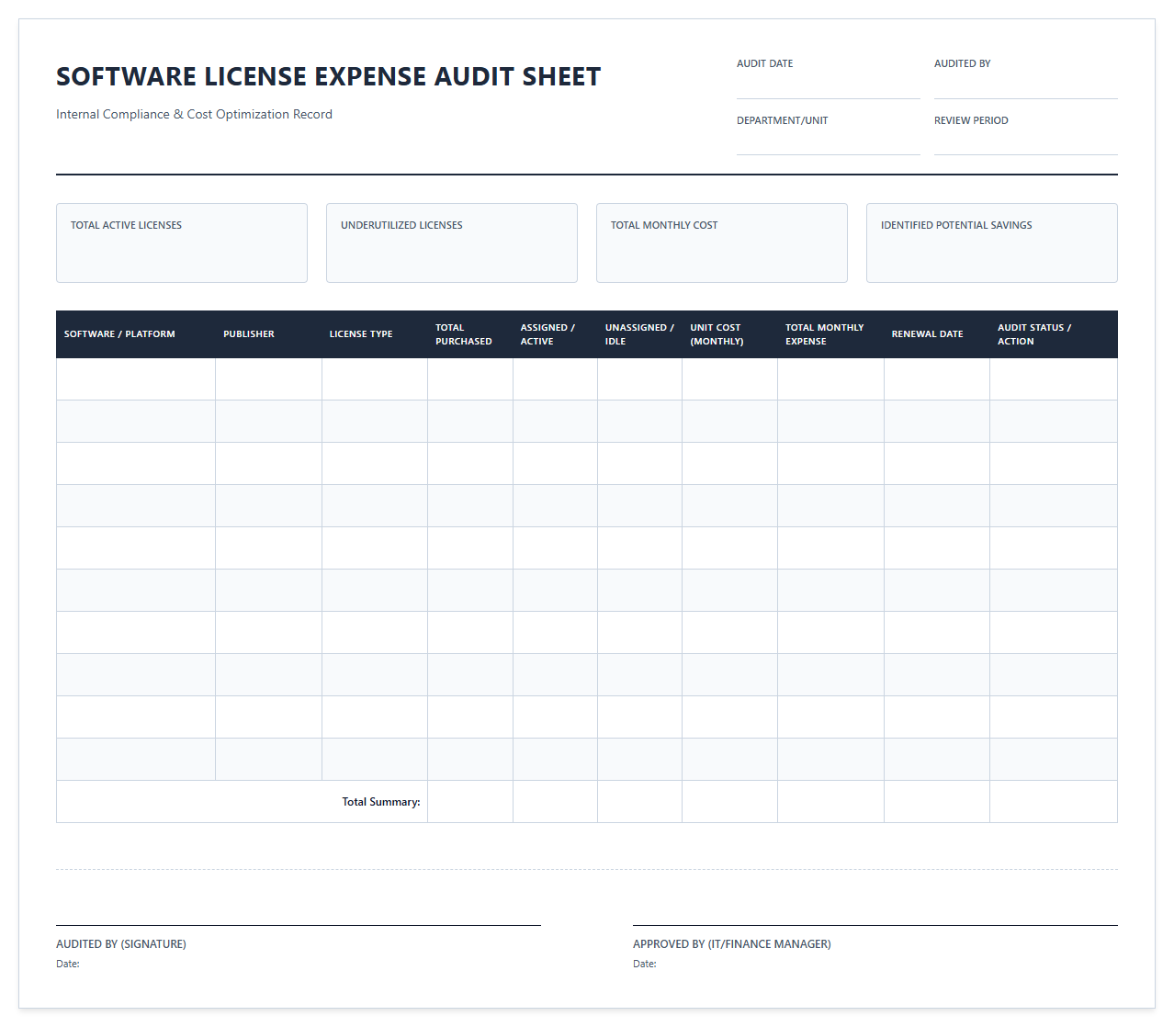This screenshot has width=1174, height=1027.
Task: Click the Unit Cost (Monthly) column header
Action: pyautogui.click(x=730, y=334)
